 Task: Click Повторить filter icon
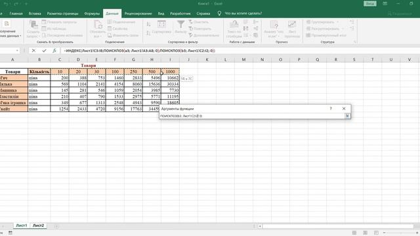click(190, 29)
